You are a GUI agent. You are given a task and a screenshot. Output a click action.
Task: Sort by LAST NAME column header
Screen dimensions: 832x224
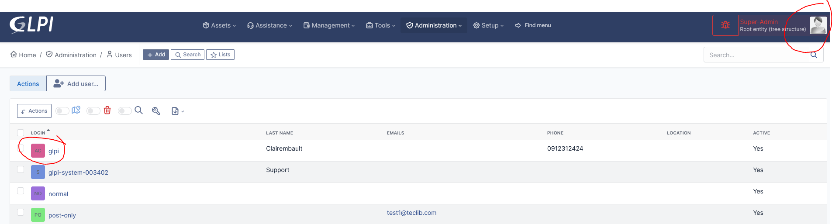coord(280,133)
